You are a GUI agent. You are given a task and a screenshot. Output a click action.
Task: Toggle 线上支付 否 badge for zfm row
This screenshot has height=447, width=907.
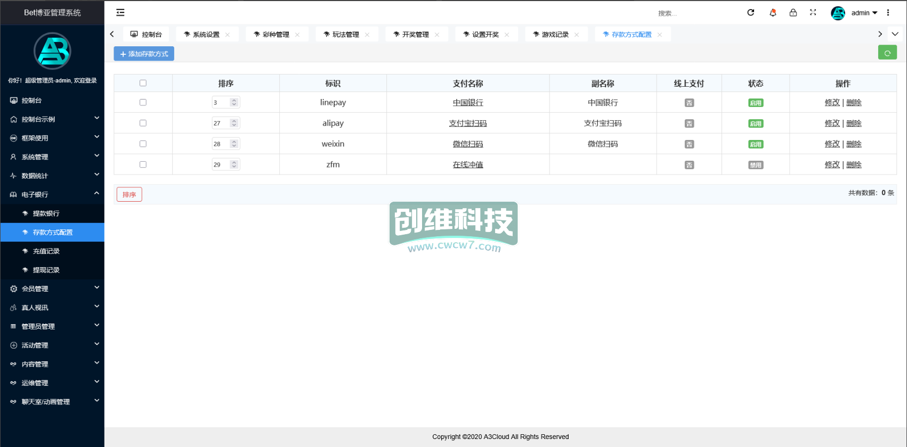689,165
